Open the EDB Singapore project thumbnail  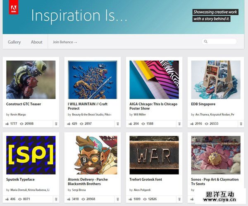215,79
